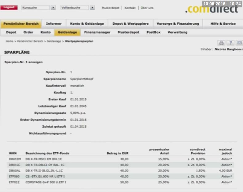Open the Über uns link

[147, 8]
